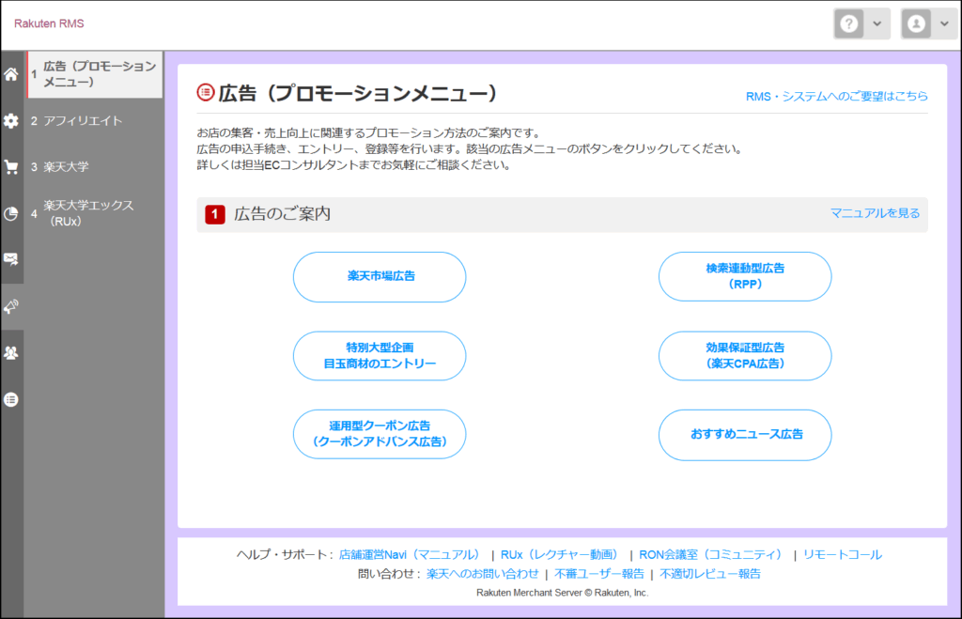This screenshot has width=962, height=619.
Task: Click the おすすめニュース広告 button
Action: click(x=745, y=435)
